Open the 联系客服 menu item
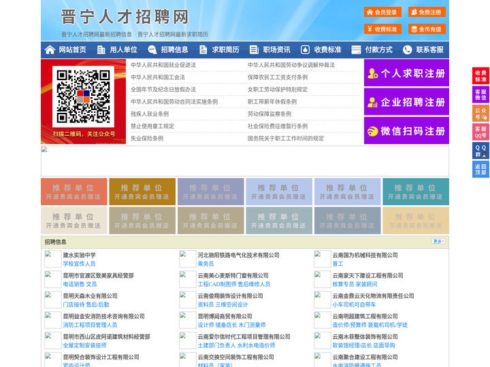The width and height of the screenshot is (490, 367). (x=429, y=50)
